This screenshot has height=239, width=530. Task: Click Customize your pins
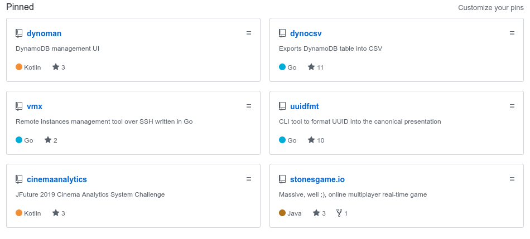point(491,7)
